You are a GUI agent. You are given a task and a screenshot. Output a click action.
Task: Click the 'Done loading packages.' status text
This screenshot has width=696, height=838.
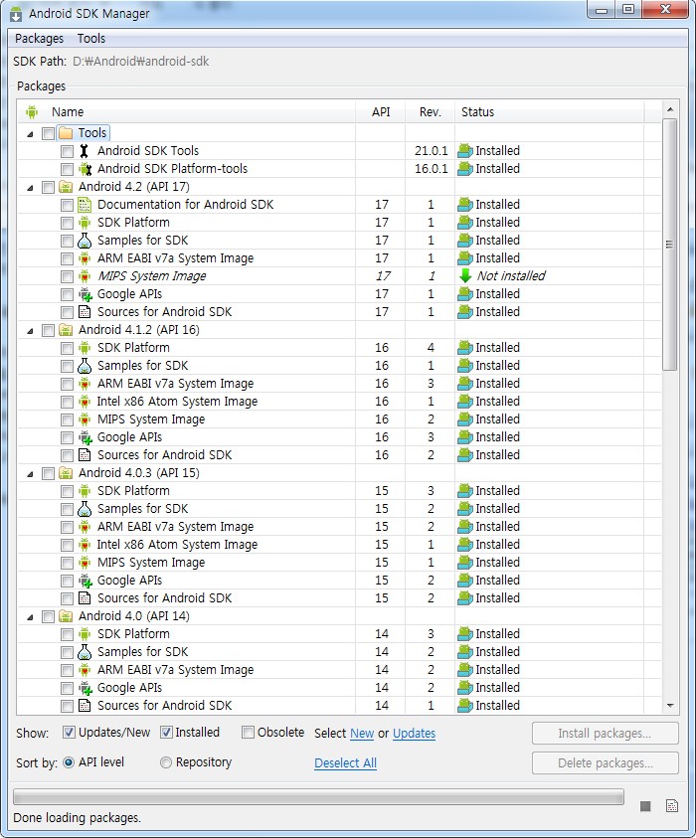[77, 818]
